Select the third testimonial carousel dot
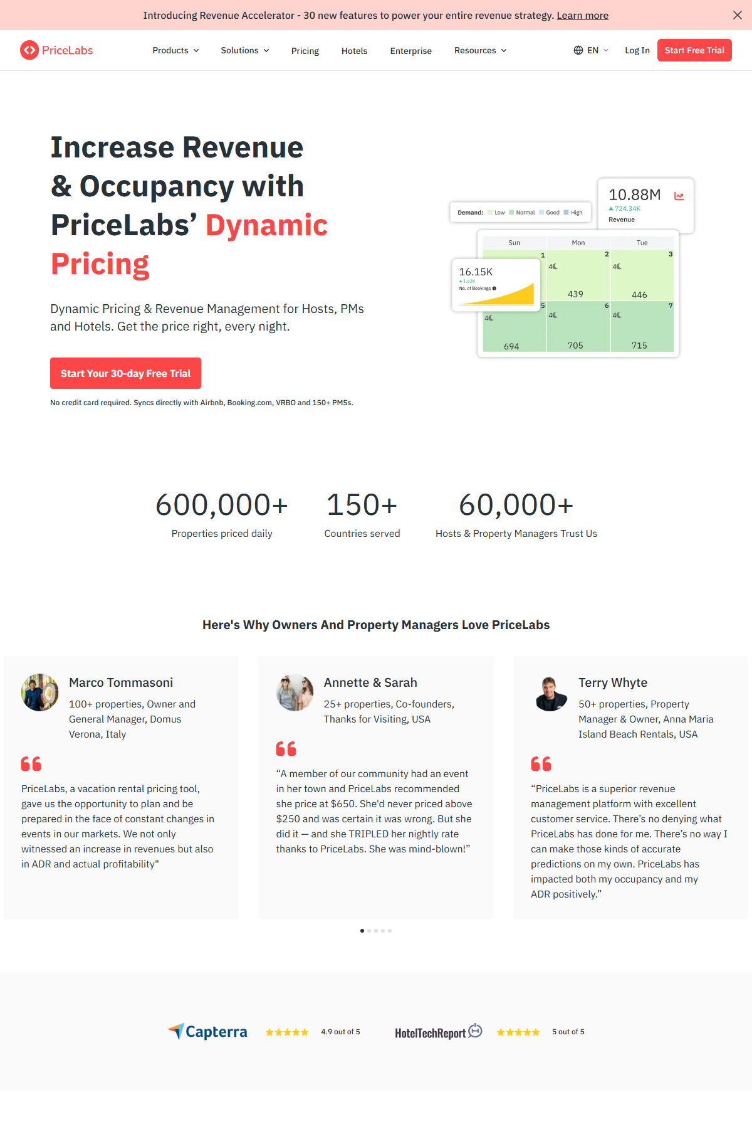Image resolution: width=752 pixels, height=1129 pixels. (x=376, y=931)
